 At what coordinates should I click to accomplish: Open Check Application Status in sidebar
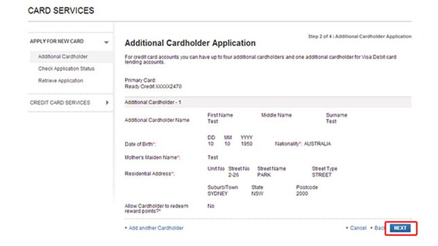(66, 68)
